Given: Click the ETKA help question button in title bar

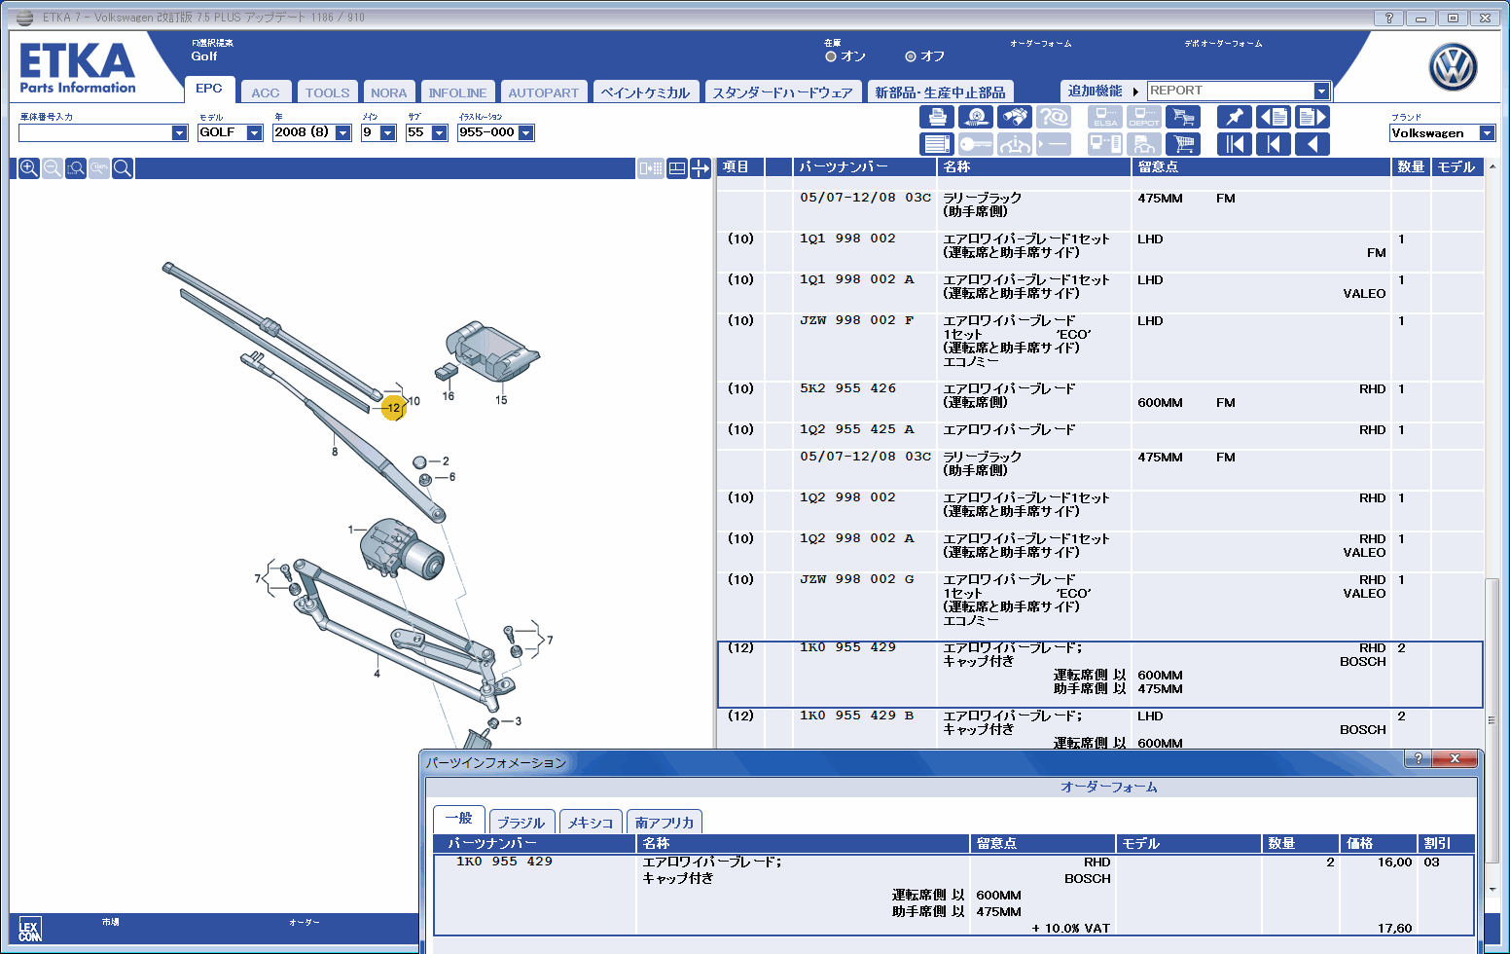Looking at the screenshot, I should 1388,18.
